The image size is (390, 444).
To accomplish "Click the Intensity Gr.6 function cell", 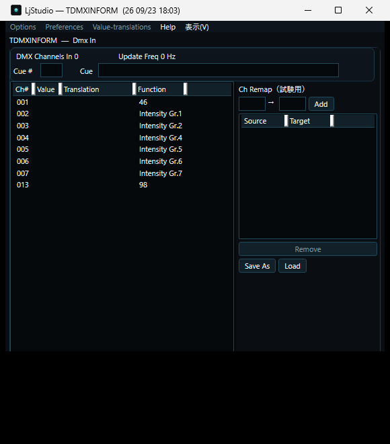I will [161, 161].
